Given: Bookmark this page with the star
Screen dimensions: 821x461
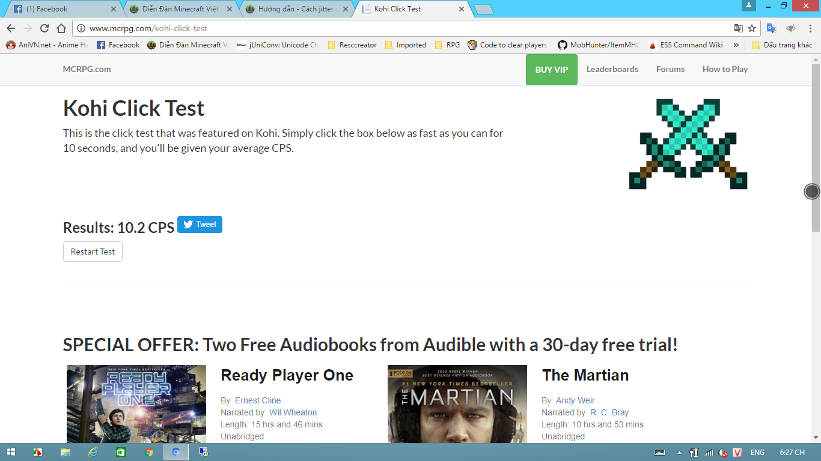Looking at the screenshot, I should pos(752,28).
